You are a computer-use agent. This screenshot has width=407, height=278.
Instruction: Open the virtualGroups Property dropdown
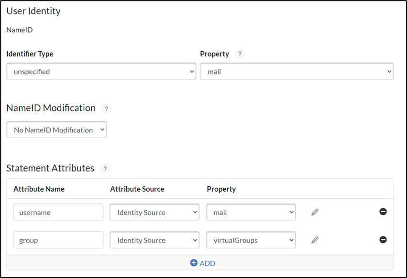[x=251, y=240]
